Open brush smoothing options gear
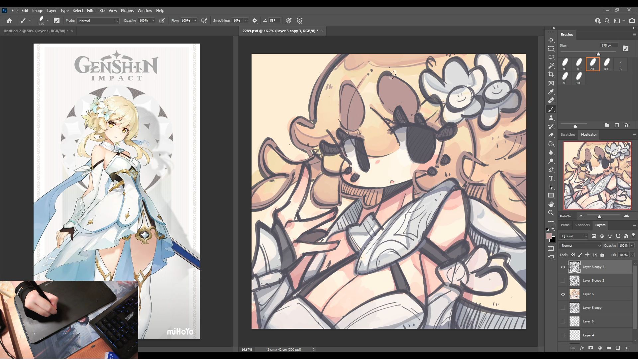The image size is (638, 359). coord(255,21)
